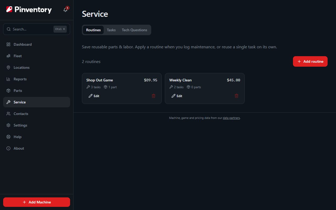Click the Service wrench icon in sidebar

coord(8,102)
